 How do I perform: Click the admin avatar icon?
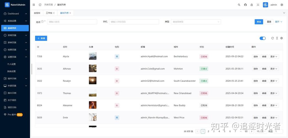click(x=265, y=5)
